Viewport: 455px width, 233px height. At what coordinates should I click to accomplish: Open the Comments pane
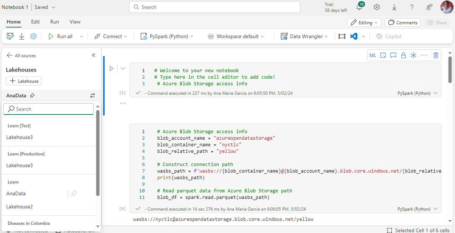click(403, 23)
